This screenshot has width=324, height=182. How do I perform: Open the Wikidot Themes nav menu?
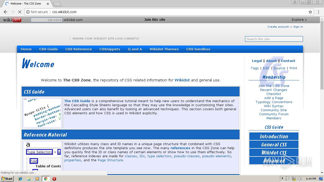click(164, 49)
